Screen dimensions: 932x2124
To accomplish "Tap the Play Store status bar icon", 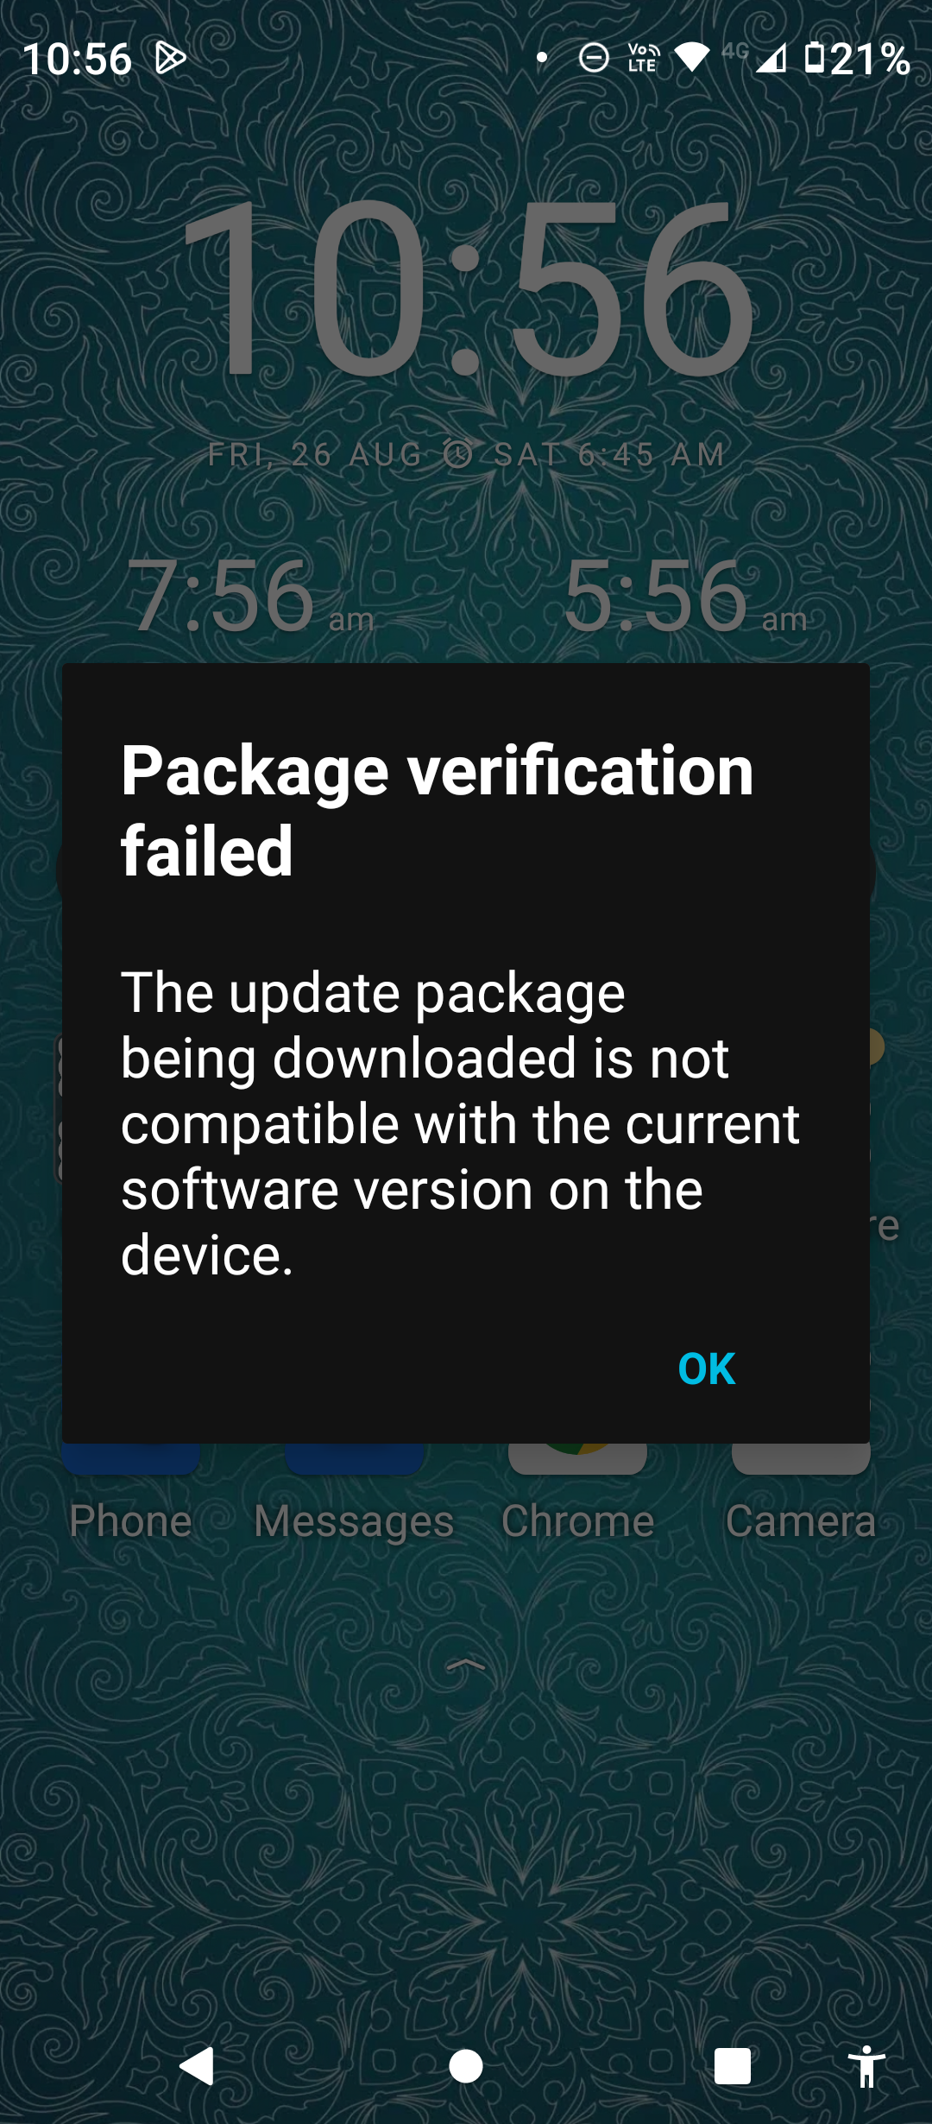I will [x=170, y=59].
